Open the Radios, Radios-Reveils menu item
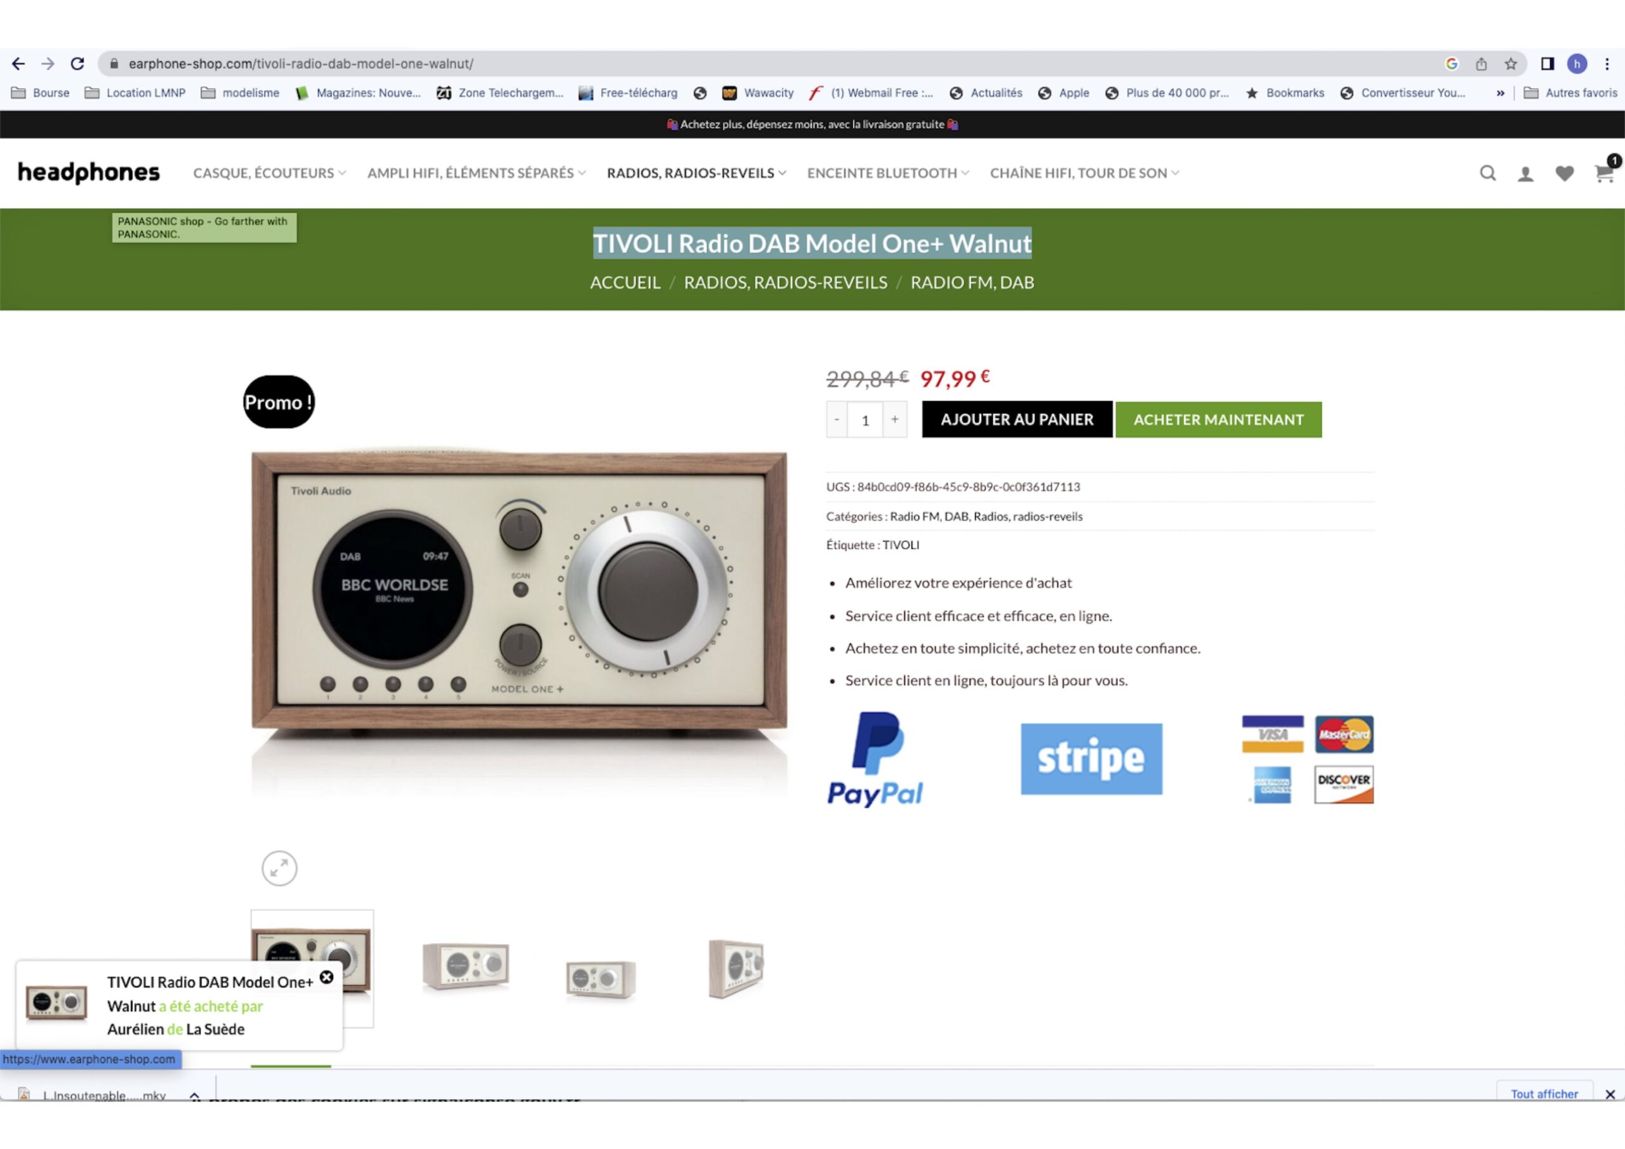1625x1149 pixels. pyautogui.click(x=696, y=173)
